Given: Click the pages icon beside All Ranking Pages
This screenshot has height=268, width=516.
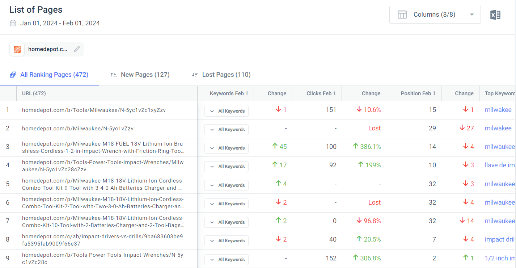Looking at the screenshot, I should coord(13,75).
